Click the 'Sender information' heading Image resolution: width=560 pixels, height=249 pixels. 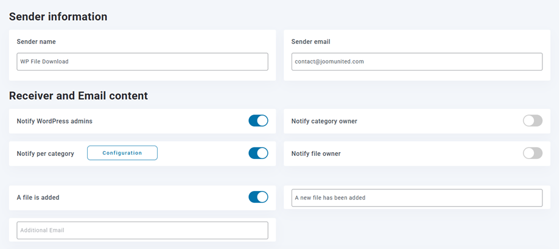[x=58, y=17]
